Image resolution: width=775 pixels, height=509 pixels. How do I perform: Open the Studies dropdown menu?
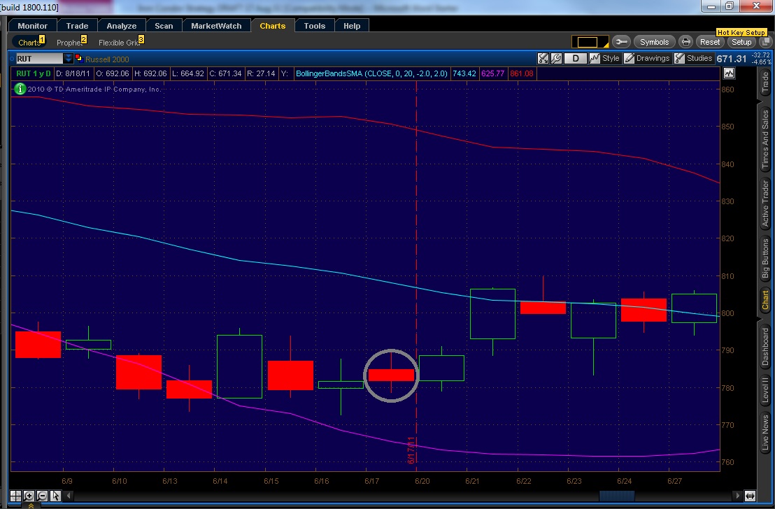tap(693, 59)
